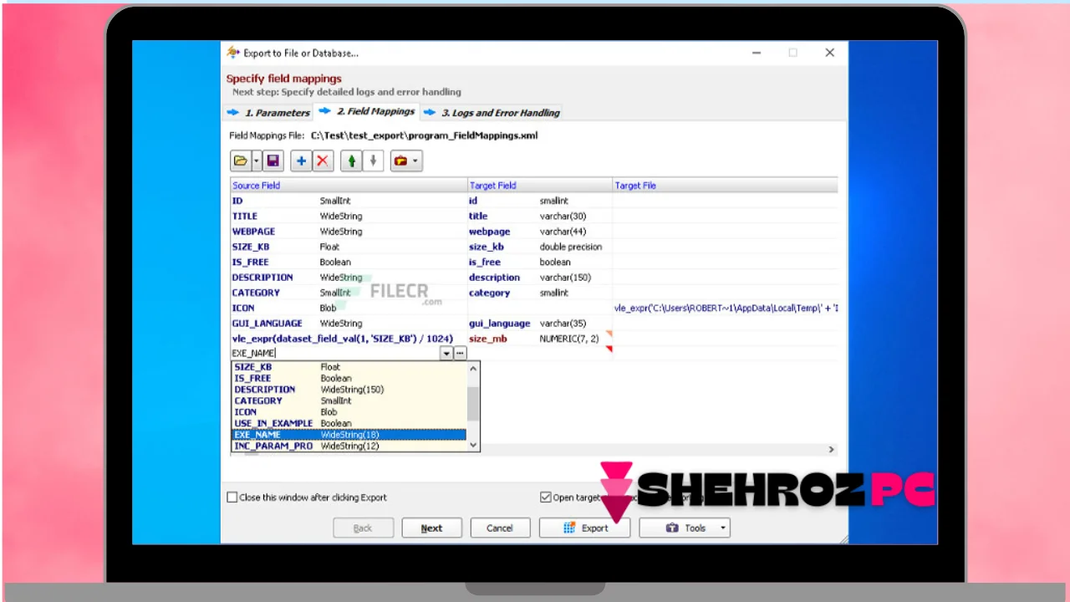The width and height of the screenshot is (1070, 602).
Task: Click the Target Field column header
Action: (540, 186)
